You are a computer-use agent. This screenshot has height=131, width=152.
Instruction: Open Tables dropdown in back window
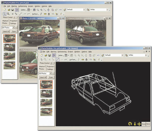pos(24,10)
